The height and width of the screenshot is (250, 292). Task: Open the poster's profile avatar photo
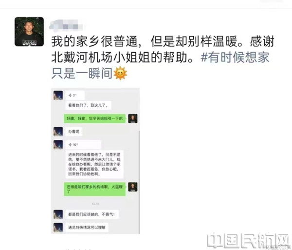click(x=29, y=32)
